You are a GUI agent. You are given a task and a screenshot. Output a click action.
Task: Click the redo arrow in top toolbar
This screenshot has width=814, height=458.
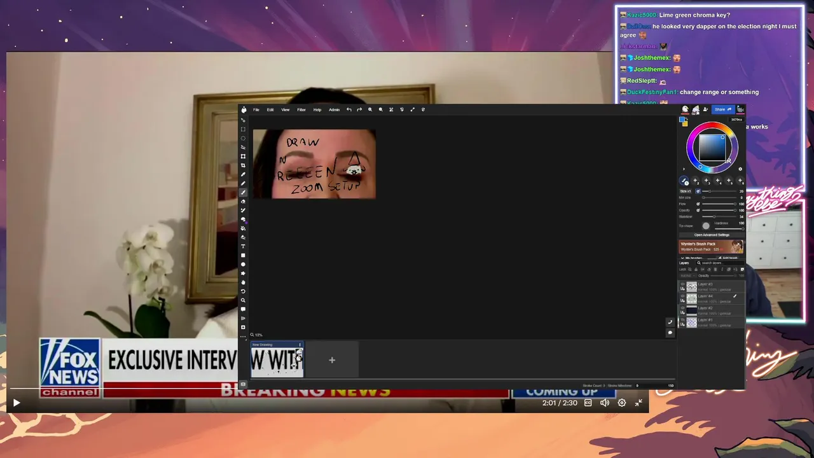click(359, 109)
